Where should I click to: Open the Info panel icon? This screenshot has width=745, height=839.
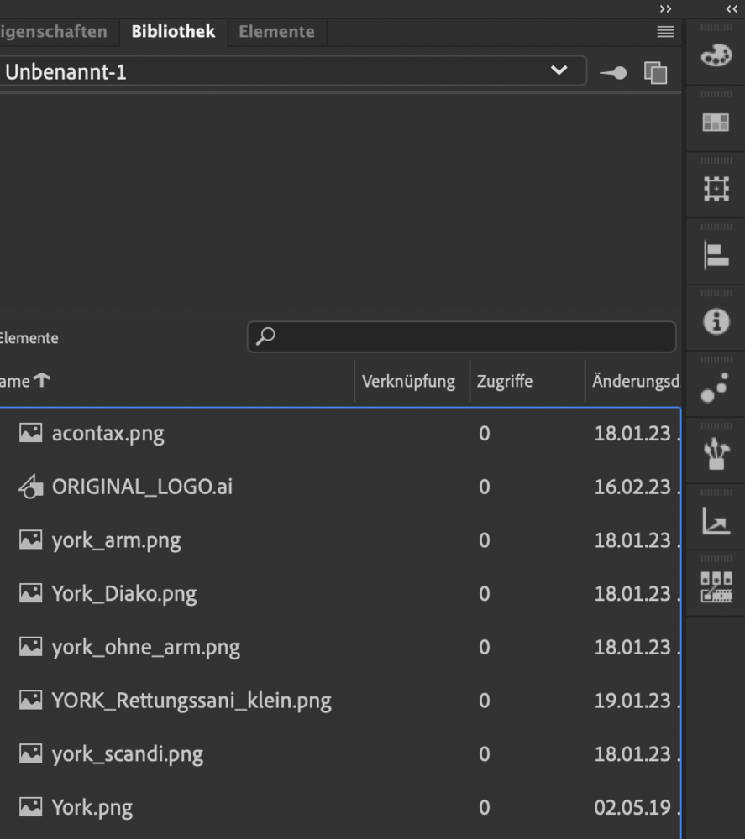point(716,321)
